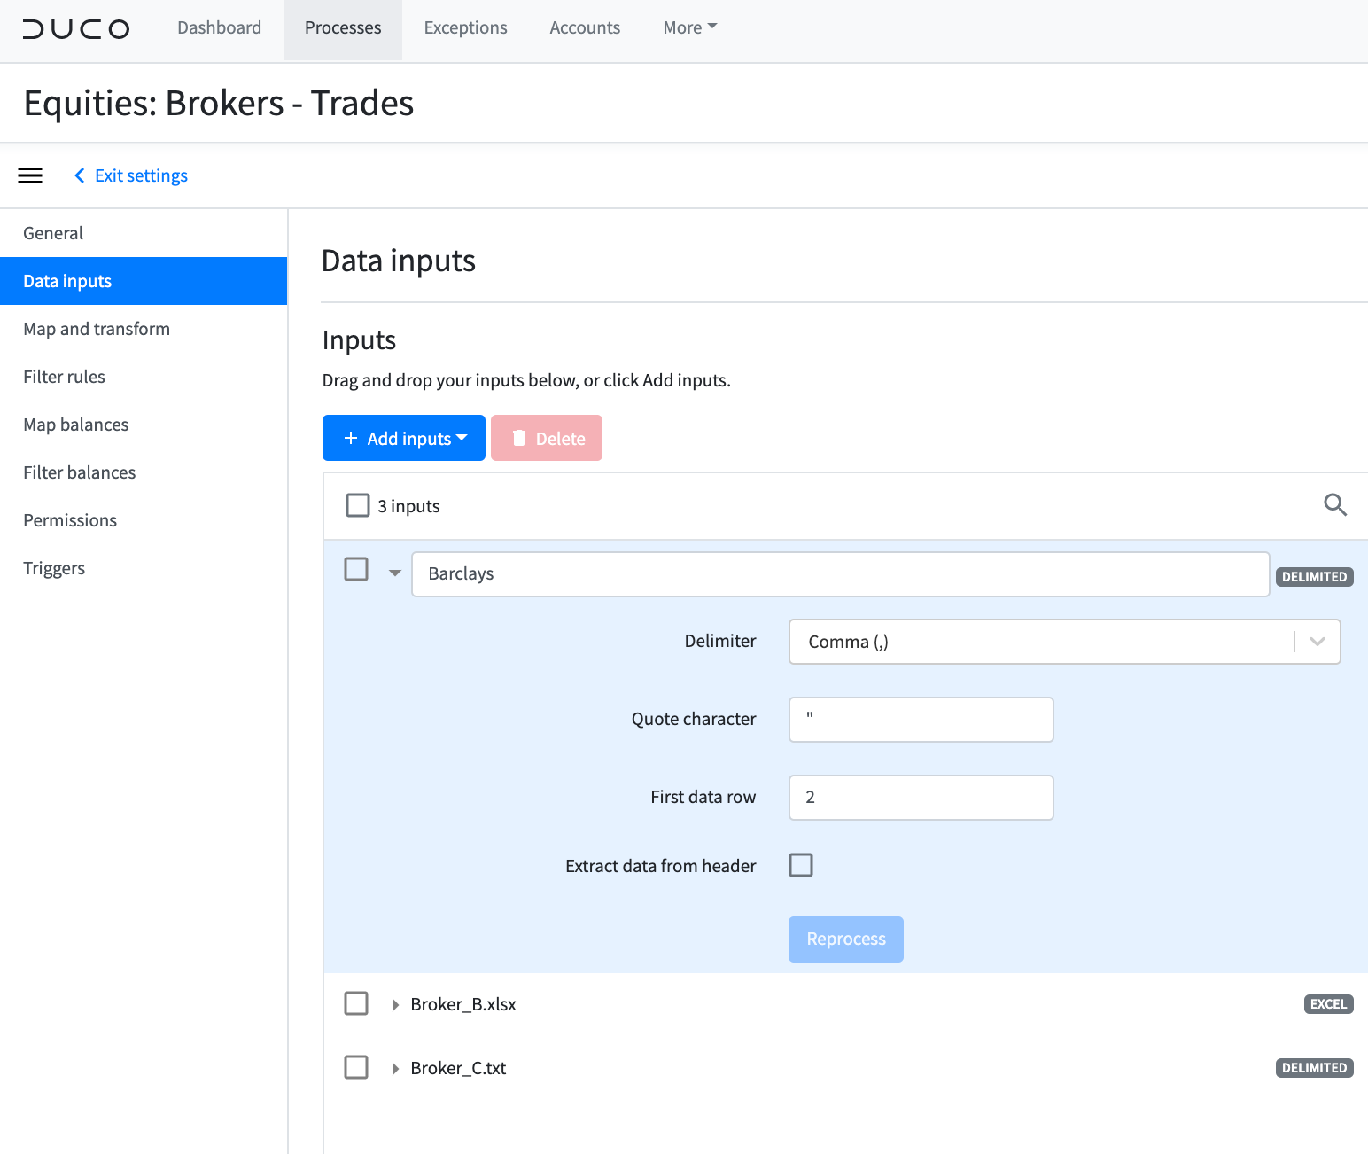Open the inputs search magnifier
This screenshot has height=1154, width=1368.
[1335, 505]
